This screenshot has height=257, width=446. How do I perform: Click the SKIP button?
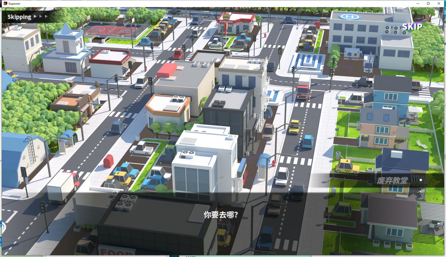412,27
